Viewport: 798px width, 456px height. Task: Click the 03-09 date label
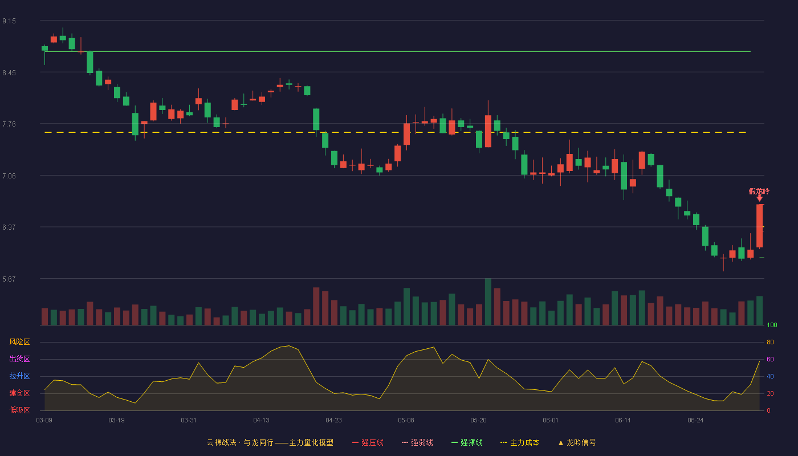tap(44, 420)
